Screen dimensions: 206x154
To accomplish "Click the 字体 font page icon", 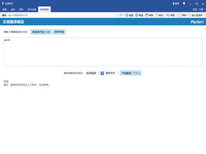I will pyautogui.click(x=180, y=15).
